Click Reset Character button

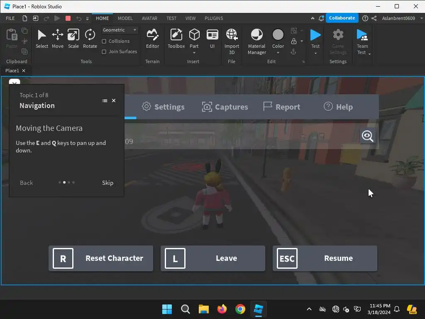pyautogui.click(x=101, y=258)
